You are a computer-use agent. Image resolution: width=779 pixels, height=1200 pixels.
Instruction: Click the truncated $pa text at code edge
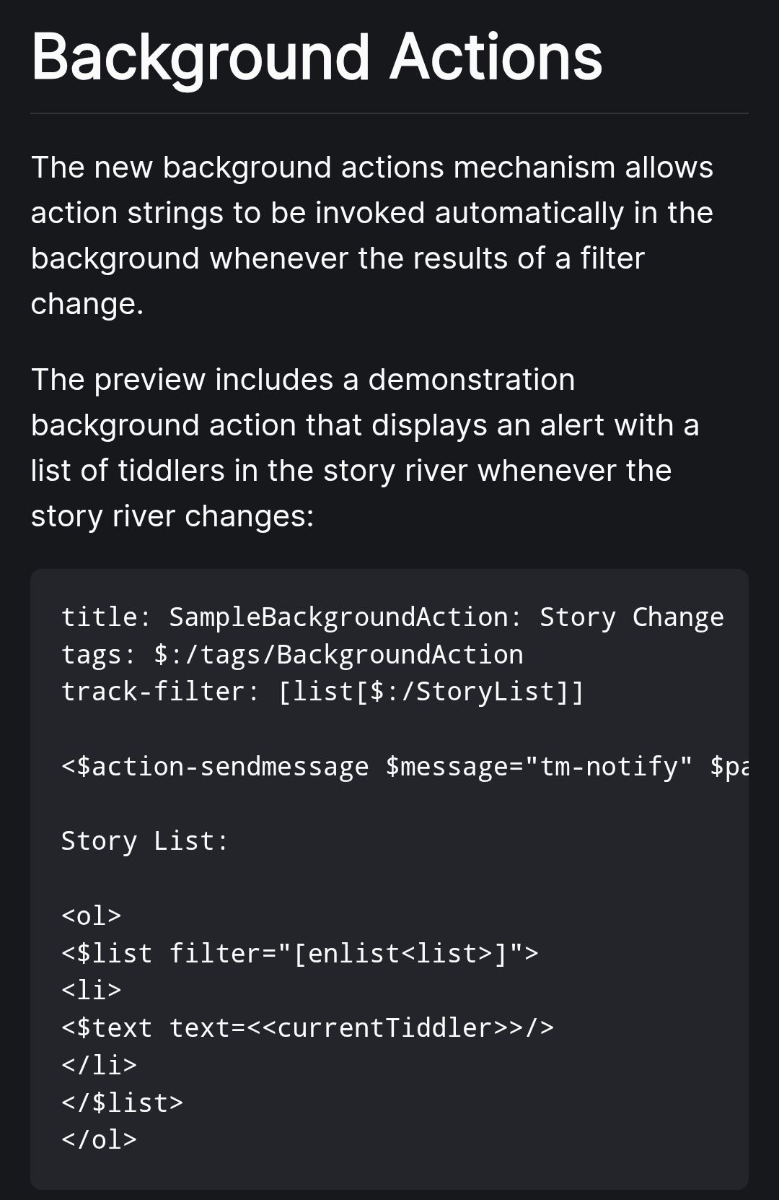[729, 767]
